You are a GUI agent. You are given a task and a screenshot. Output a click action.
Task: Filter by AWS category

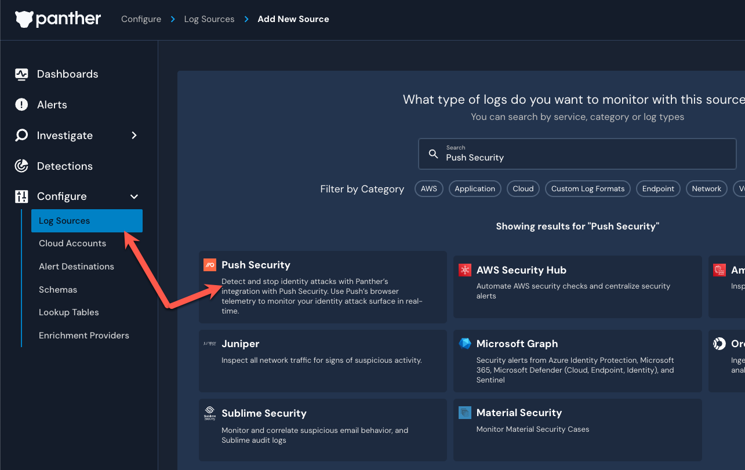click(x=429, y=189)
